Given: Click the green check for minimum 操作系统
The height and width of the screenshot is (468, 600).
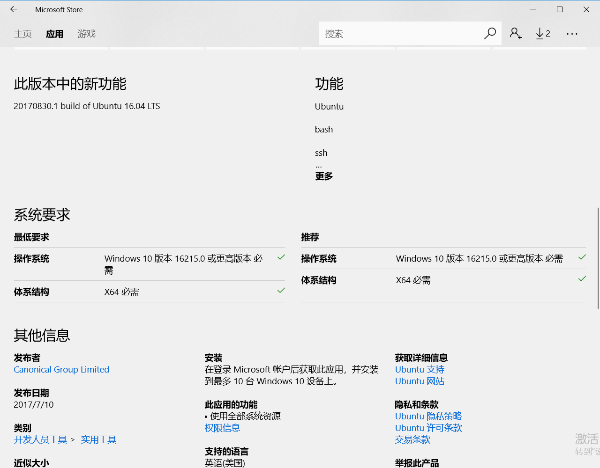Looking at the screenshot, I should pos(281,257).
